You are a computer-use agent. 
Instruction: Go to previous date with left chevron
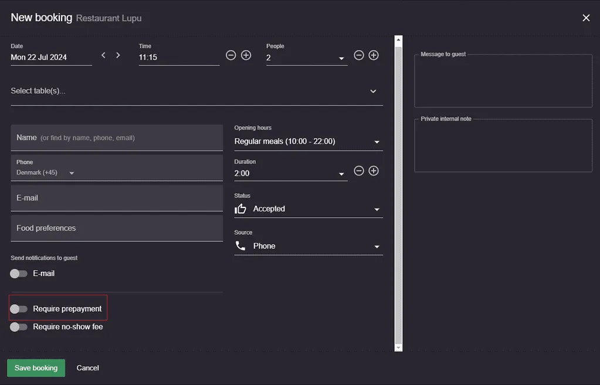[103, 55]
